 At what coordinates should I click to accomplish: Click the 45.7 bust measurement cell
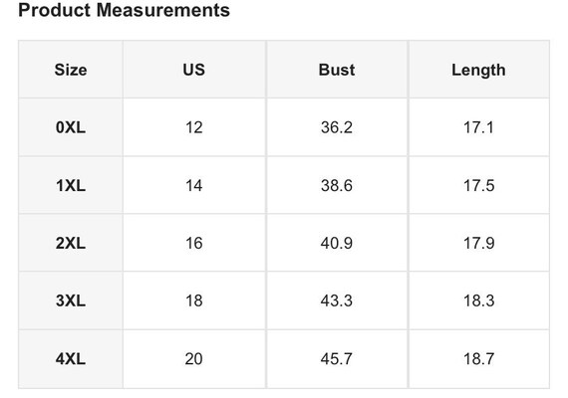coord(337,359)
